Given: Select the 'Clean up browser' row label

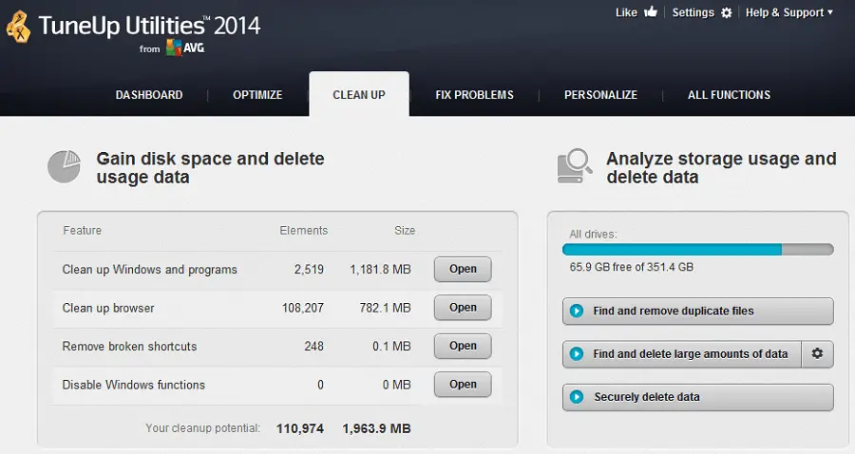Looking at the screenshot, I should [x=108, y=308].
